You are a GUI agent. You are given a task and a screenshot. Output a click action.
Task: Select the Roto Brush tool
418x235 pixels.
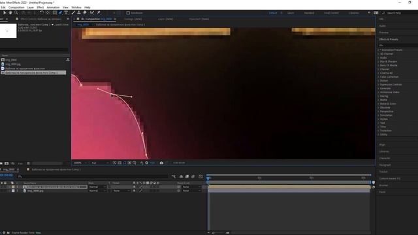(92, 12)
